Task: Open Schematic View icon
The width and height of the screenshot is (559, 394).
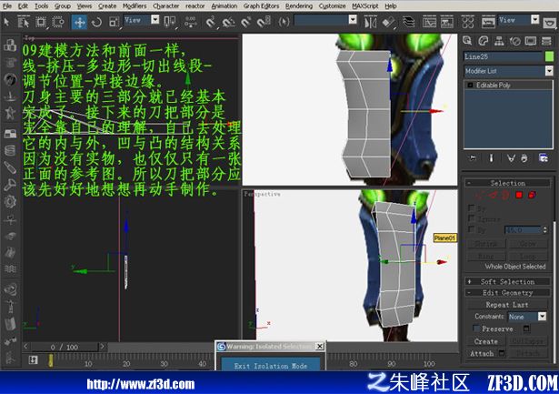Action: coord(446,22)
